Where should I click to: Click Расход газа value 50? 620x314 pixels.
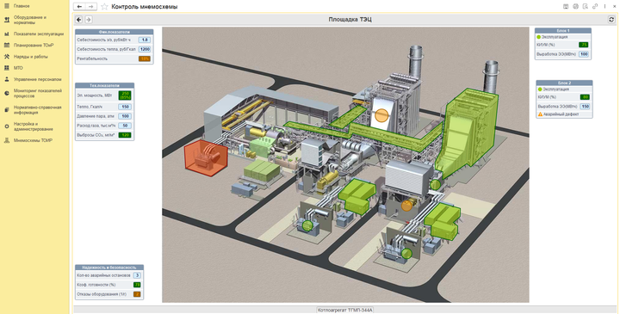coord(125,126)
